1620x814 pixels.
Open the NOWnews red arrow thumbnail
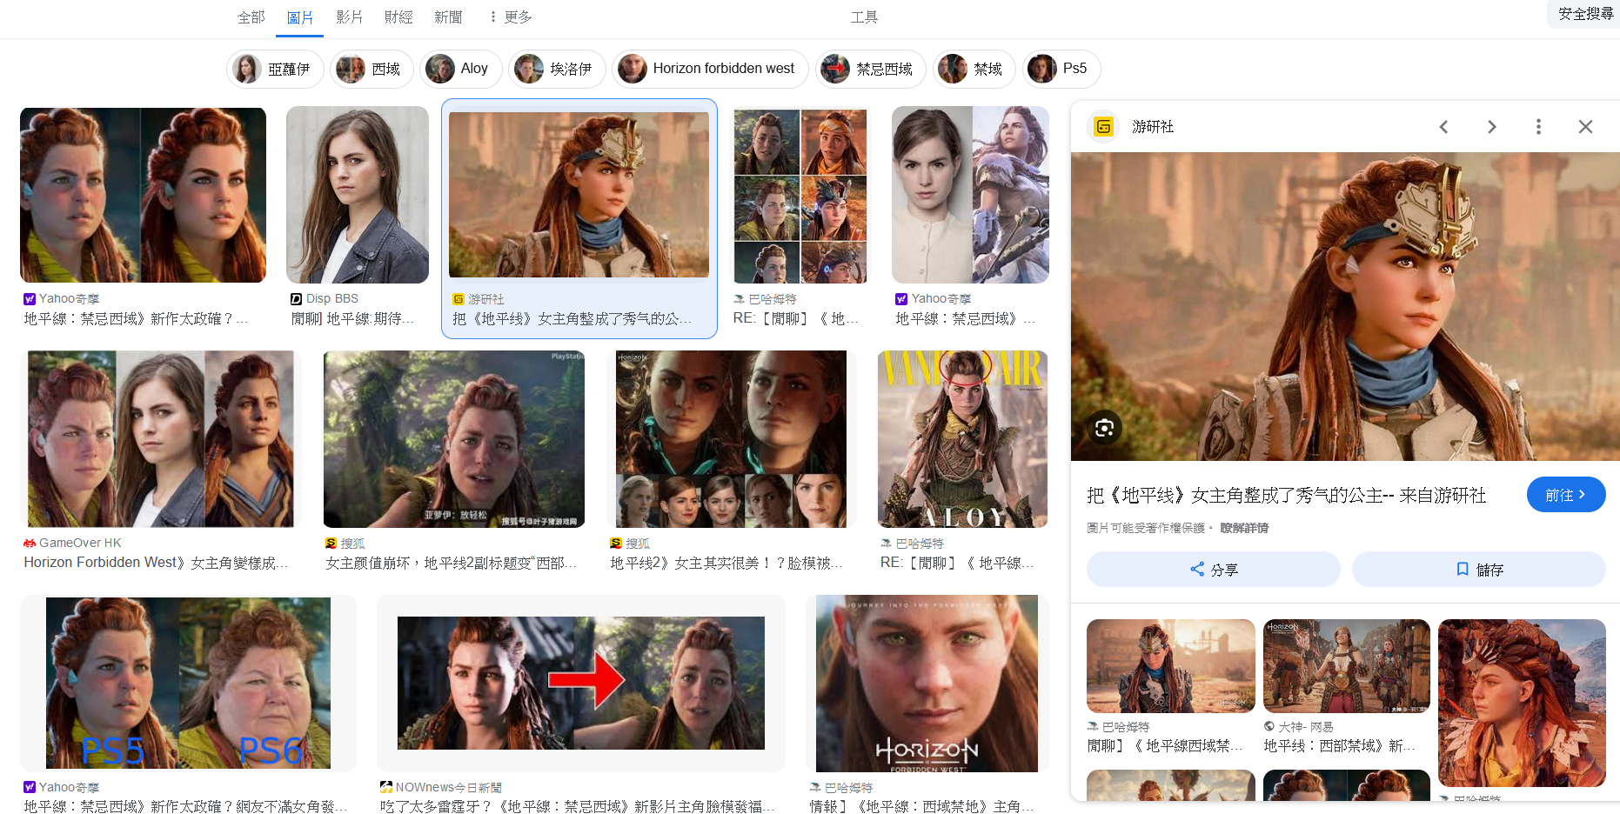point(581,683)
